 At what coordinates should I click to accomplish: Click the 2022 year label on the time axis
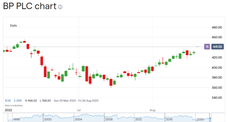pyautogui.click(x=8, y=110)
